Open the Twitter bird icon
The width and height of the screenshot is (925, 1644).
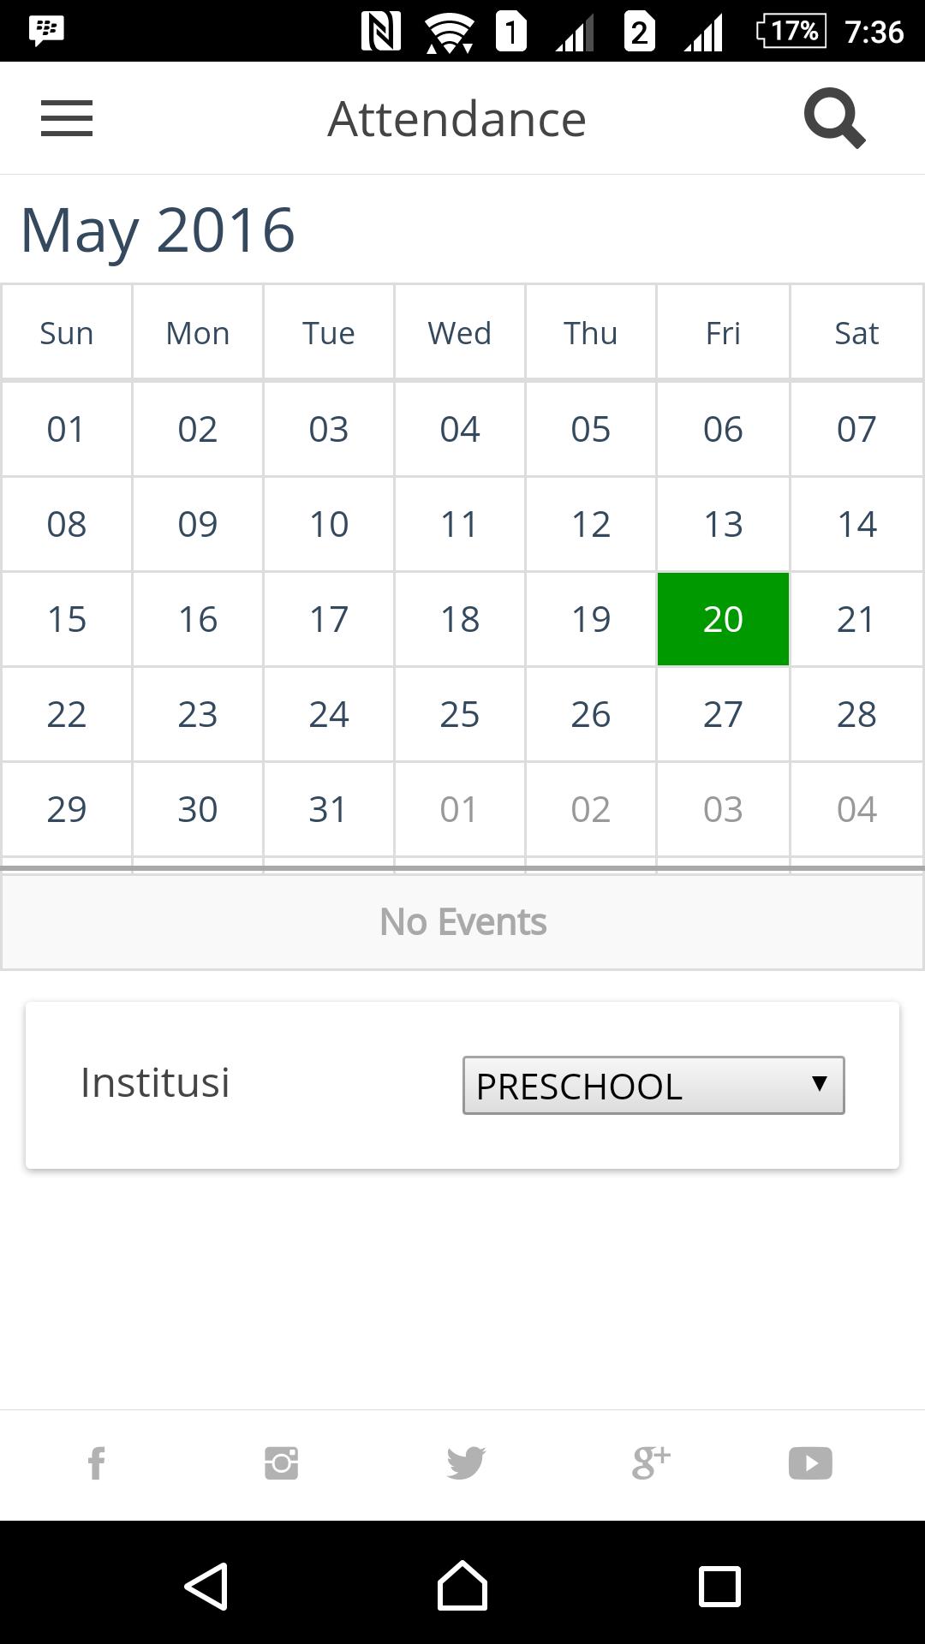tap(466, 1463)
